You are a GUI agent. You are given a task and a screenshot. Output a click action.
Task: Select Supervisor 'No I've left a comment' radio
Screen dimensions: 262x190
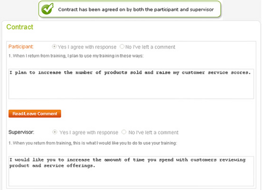pos(124,132)
